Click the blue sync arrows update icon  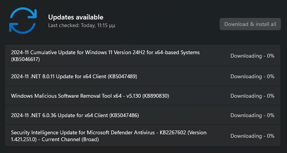pos(23,21)
